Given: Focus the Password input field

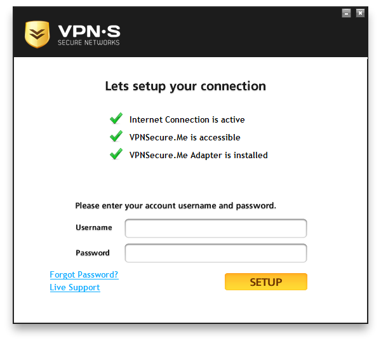Looking at the screenshot, I should 216,253.
